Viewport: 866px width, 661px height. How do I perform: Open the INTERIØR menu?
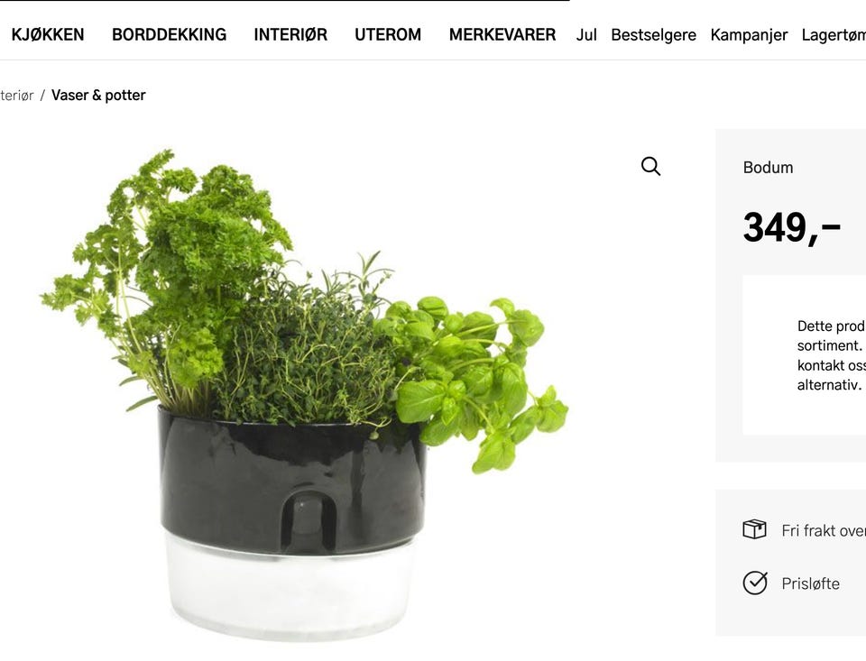290,35
